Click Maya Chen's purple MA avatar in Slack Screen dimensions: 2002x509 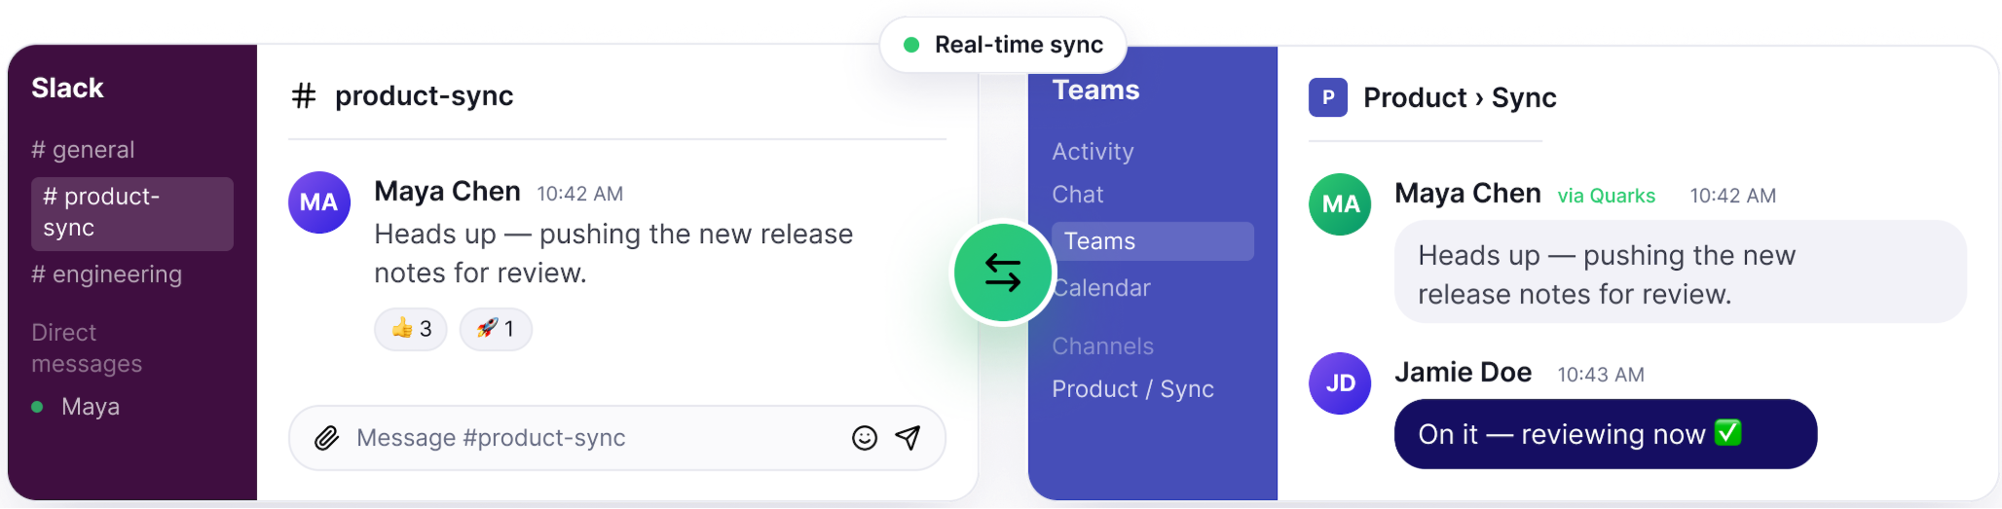[319, 202]
